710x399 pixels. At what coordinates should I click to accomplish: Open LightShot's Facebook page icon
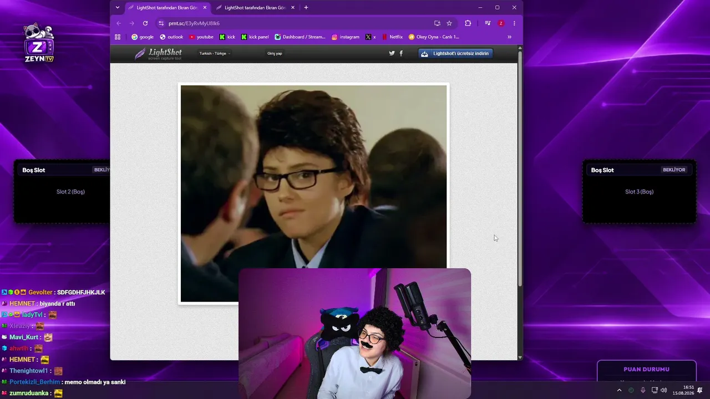click(x=401, y=53)
